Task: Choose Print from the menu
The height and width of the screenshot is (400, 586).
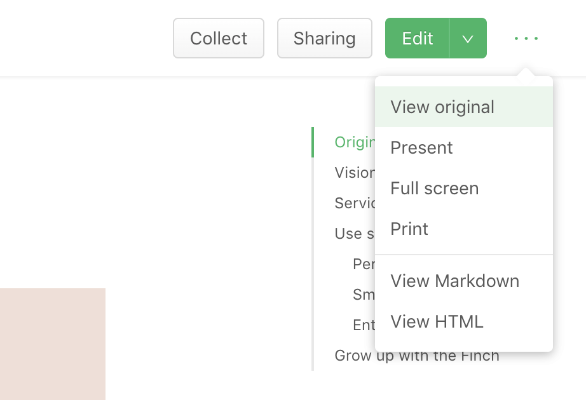Action: point(410,229)
